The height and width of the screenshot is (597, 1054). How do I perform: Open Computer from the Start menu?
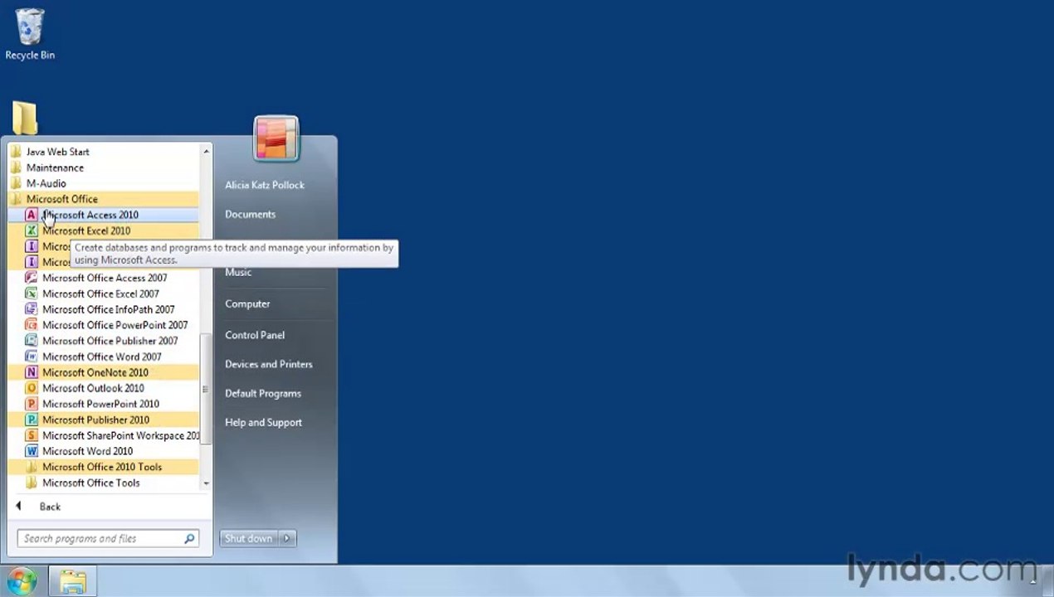(x=247, y=303)
